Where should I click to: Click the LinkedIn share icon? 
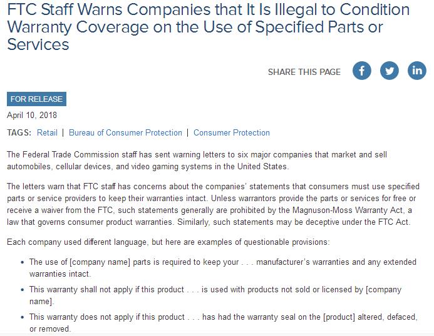tap(417, 71)
